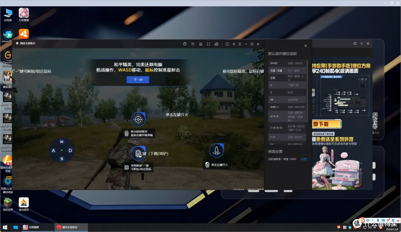Viewport: 401px width, 232px height.
Task: Open Tencent WeGame desktop icon
Action: (x=7, y=59)
